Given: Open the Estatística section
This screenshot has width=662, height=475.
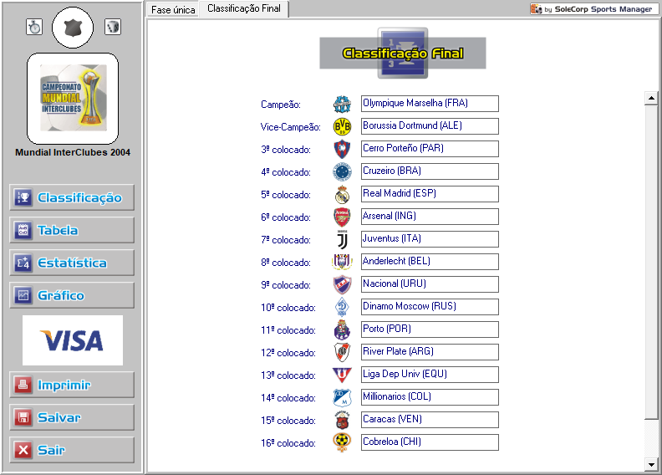Looking at the screenshot, I should (x=72, y=263).
